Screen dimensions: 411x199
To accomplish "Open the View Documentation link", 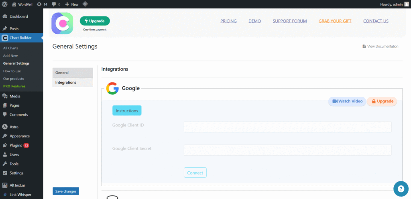I will click(x=383, y=47).
